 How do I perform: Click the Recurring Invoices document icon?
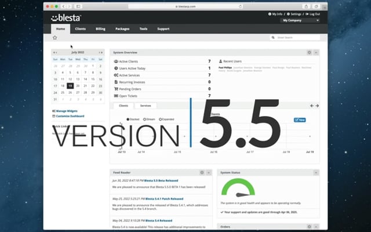[116, 82]
